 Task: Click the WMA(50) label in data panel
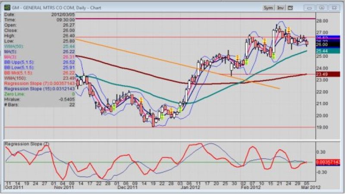click(14, 47)
